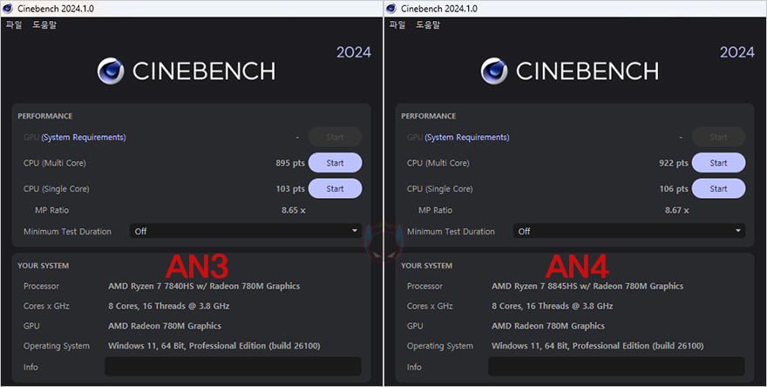Viewport: 767px width, 387px height.
Task: Click the Info input field in left window
Action: click(x=233, y=366)
